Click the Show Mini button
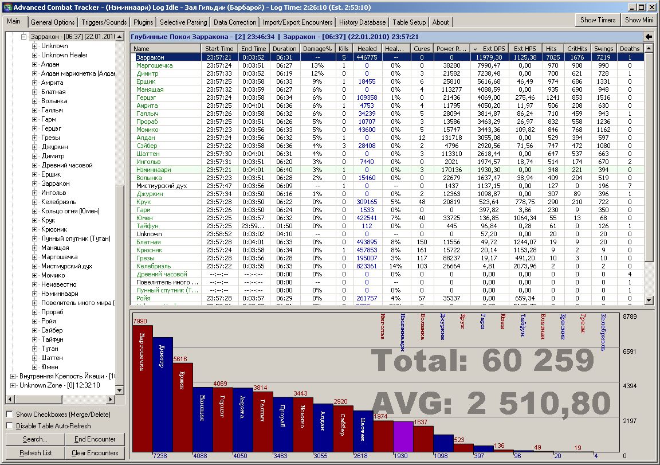The height and width of the screenshot is (465, 660). [x=639, y=20]
